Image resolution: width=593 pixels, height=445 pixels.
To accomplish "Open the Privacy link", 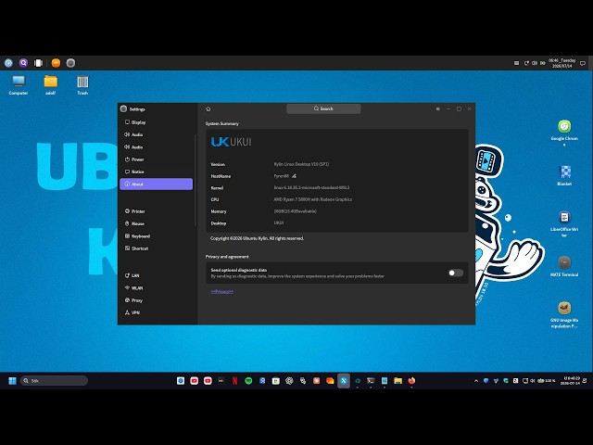I will pyautogui.click(x=222, y=291).
